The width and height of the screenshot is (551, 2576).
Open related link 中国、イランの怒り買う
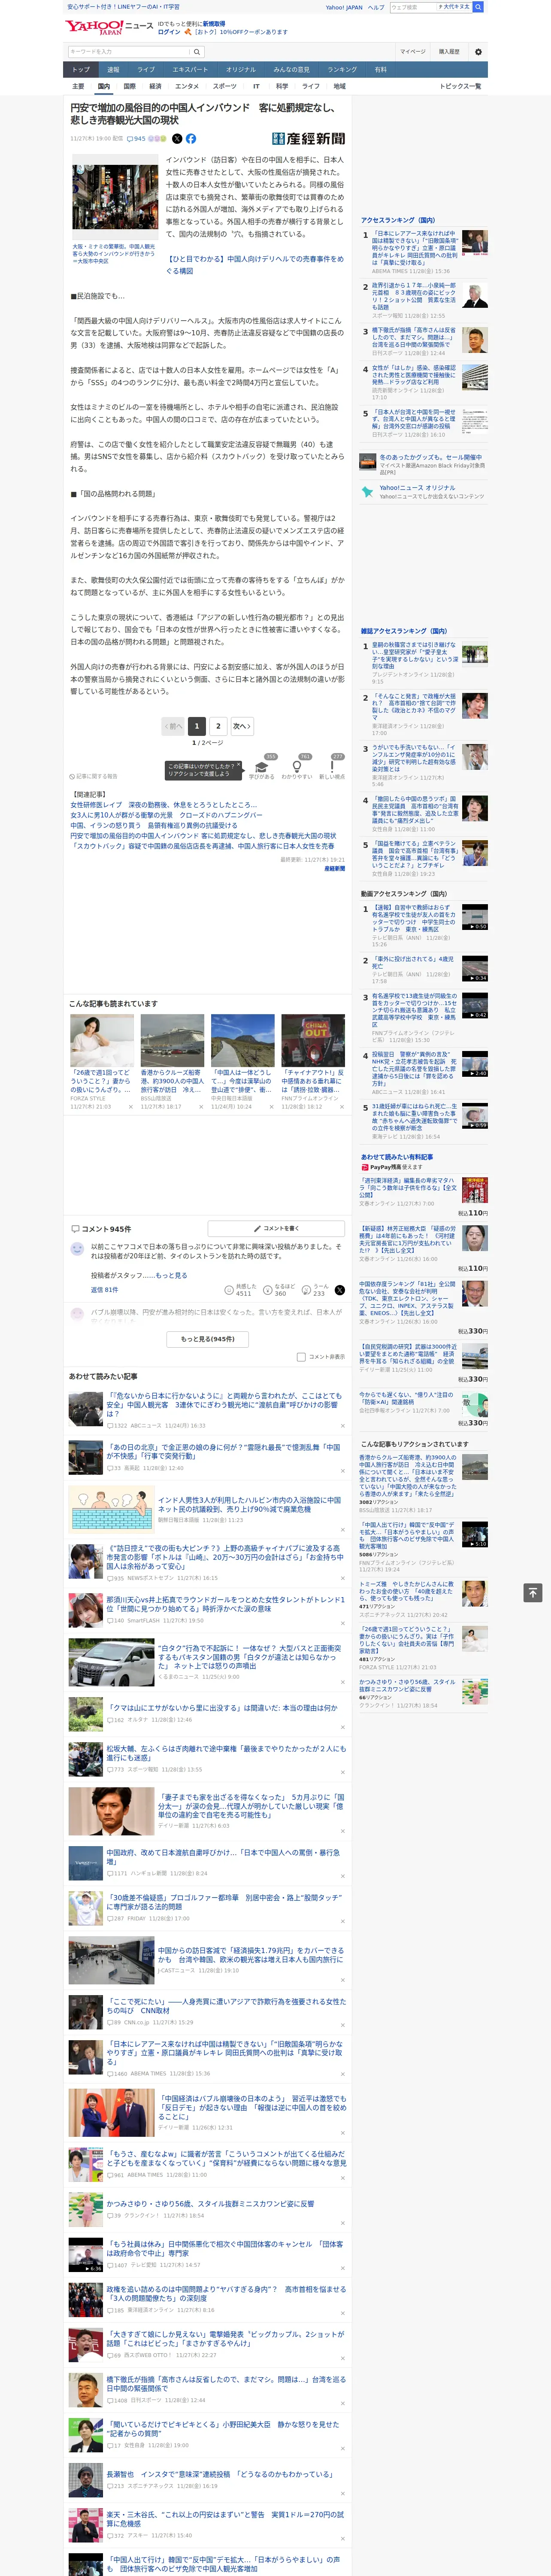click(154, 826)
